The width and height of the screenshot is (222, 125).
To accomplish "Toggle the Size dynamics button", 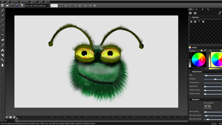I will point(208,106).
